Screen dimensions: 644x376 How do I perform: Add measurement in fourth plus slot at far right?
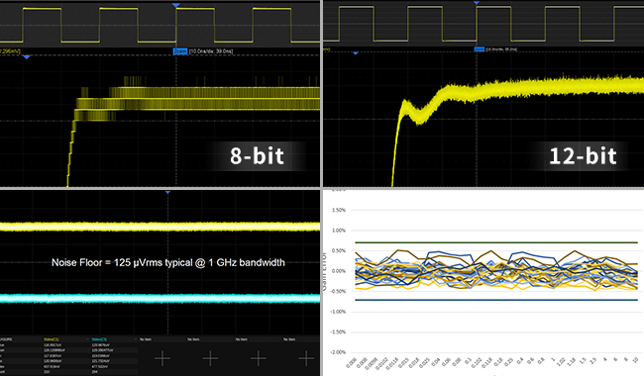click(x=306, y=358)
